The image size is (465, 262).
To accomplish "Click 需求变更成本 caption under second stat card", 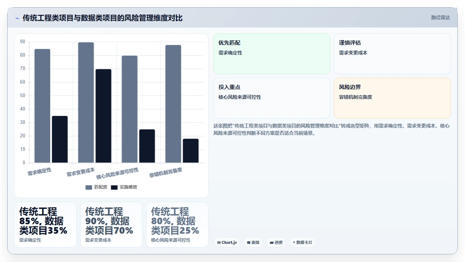I will (x=98, y=240).
